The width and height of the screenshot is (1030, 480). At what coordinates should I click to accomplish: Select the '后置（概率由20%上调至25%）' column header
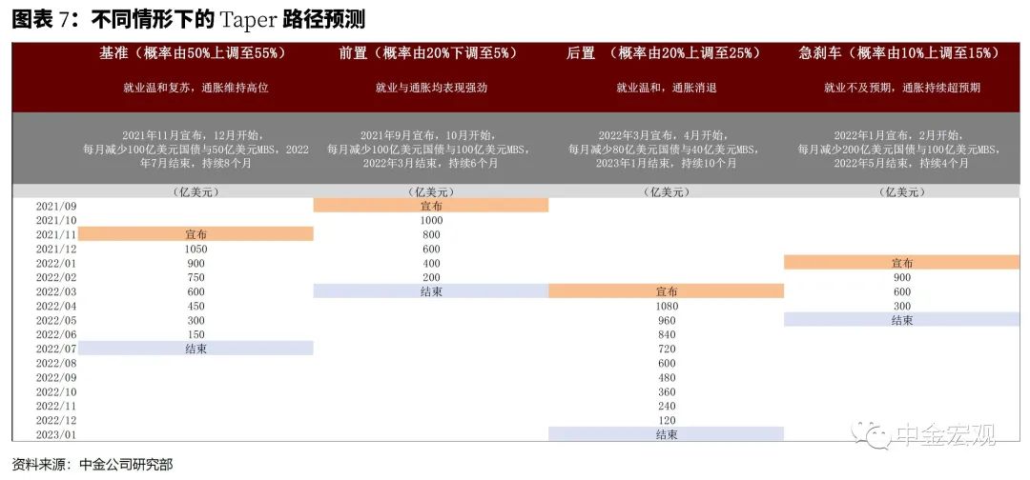[x=664, y=53]
